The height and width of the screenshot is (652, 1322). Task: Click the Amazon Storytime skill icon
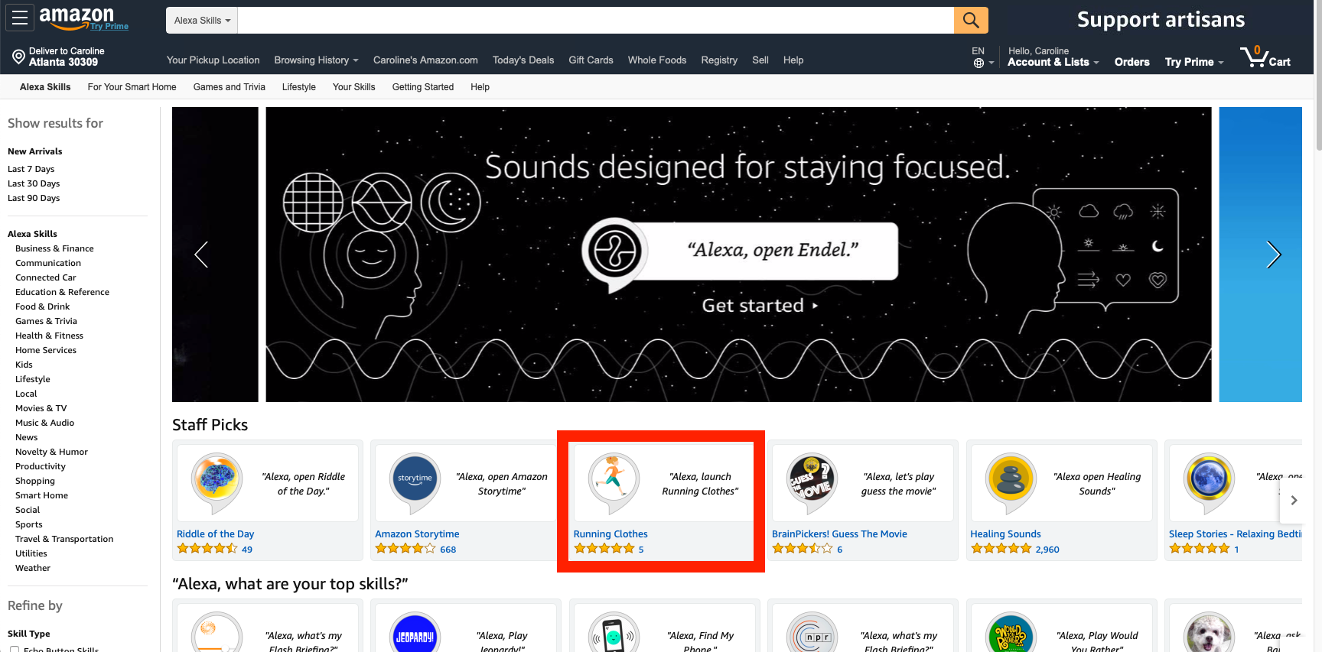tap(415, 482)
